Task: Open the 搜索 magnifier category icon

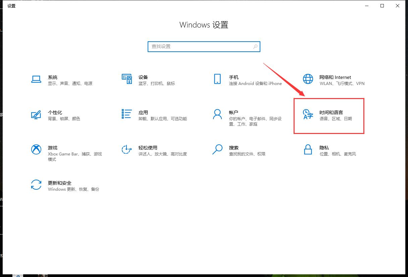Action: click(x=217, y=149)
